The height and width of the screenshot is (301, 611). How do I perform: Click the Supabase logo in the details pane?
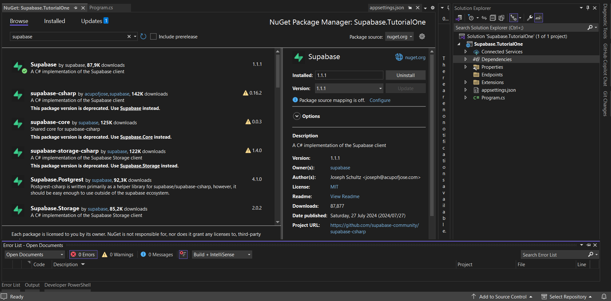click(299, 57)
